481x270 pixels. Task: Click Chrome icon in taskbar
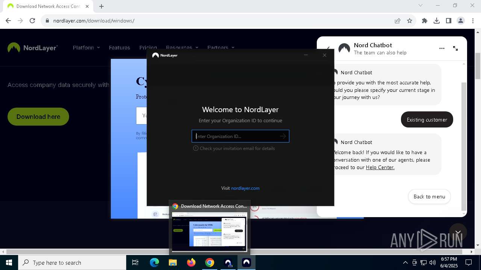coord(210,262)
